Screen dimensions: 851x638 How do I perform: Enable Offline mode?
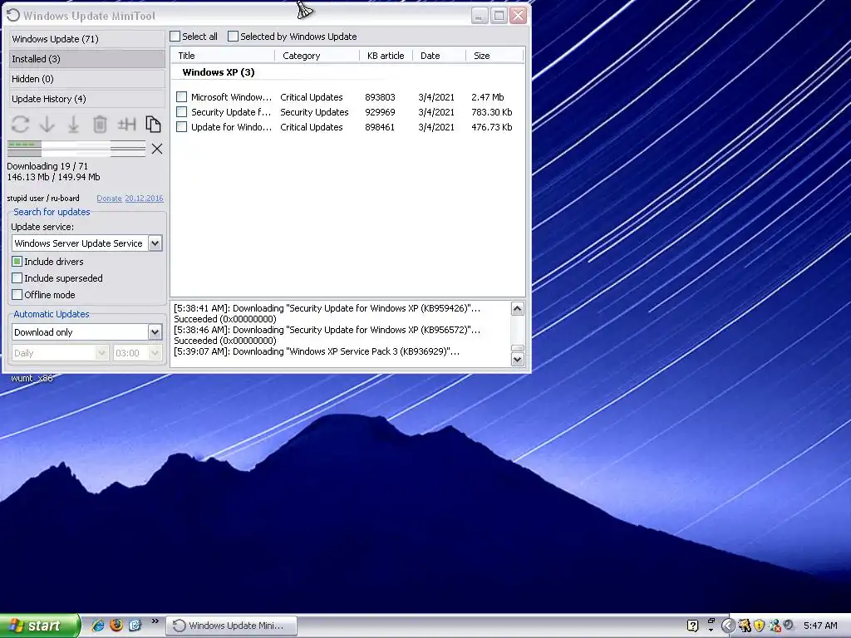click(x=17, y=295)
